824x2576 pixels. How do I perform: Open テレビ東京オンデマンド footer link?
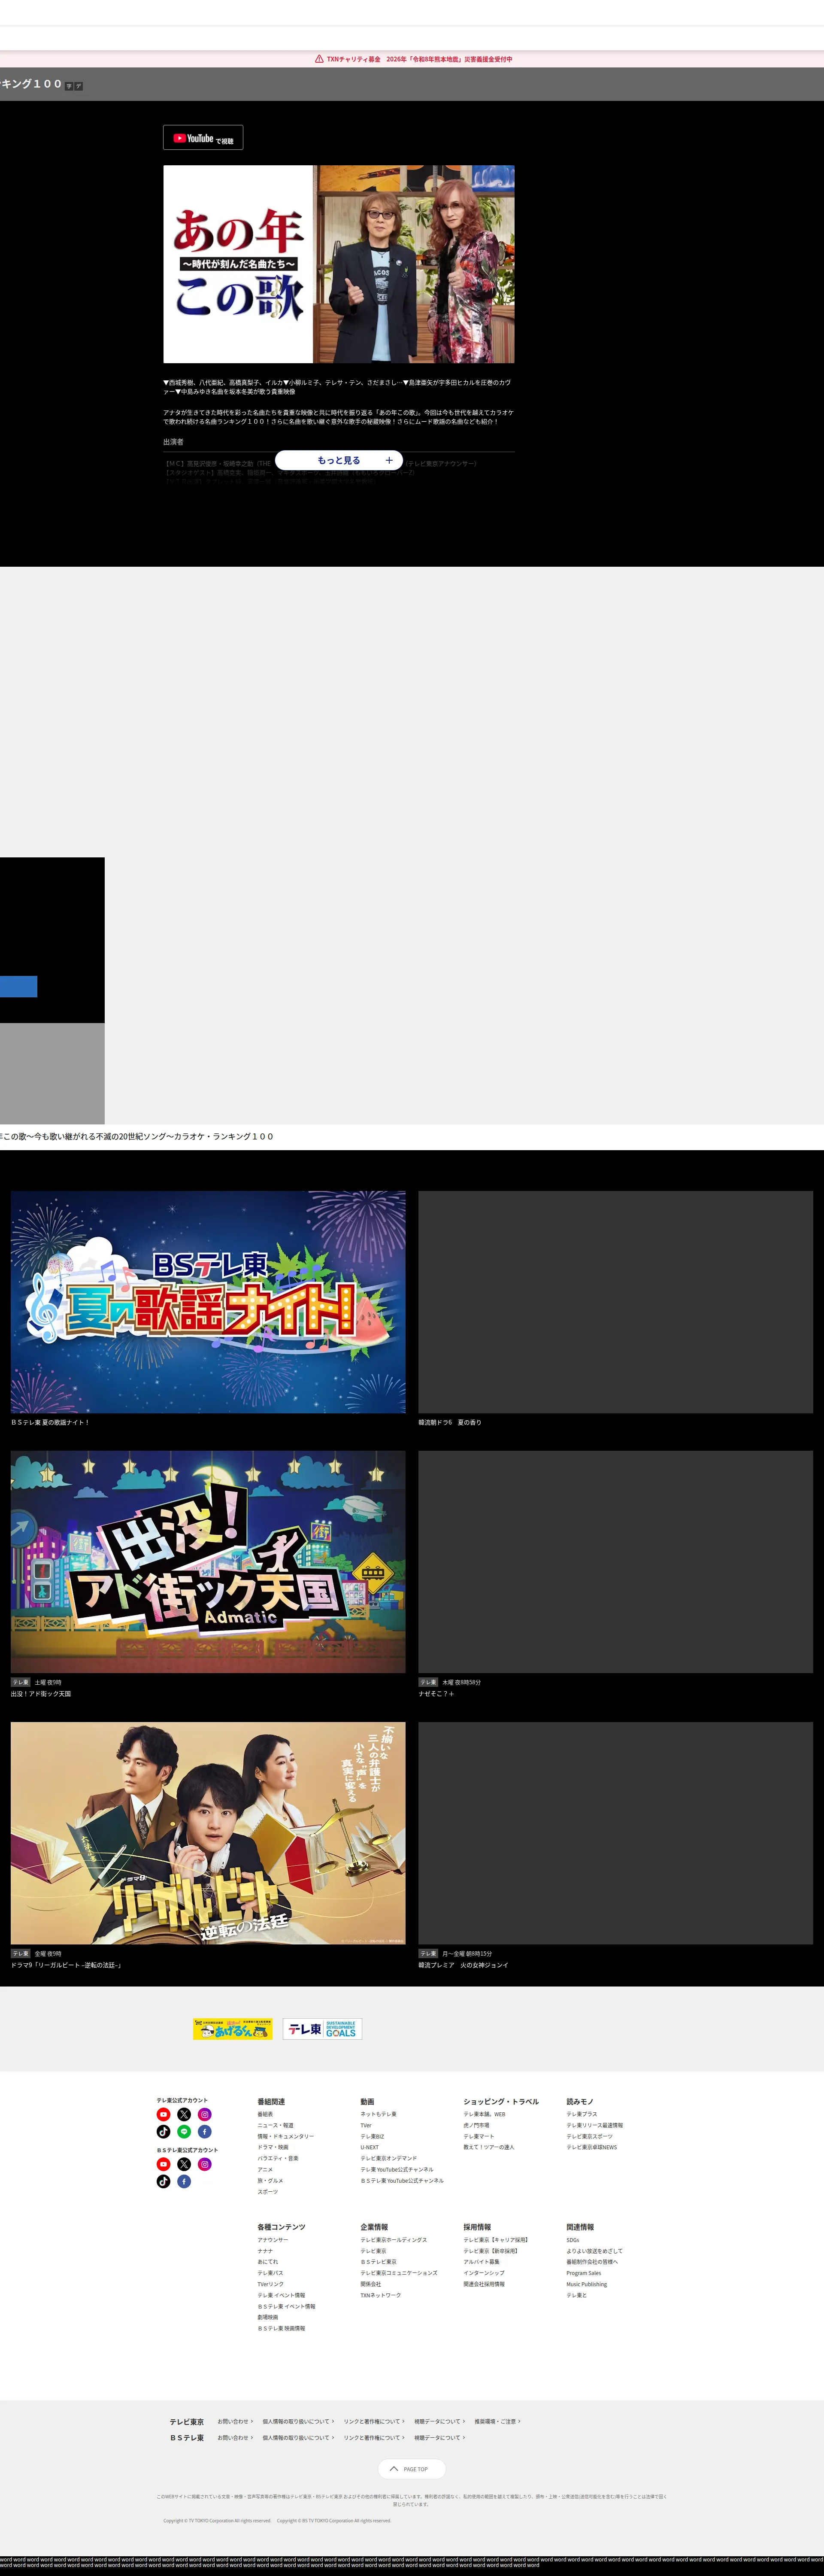click(389, 2158)
